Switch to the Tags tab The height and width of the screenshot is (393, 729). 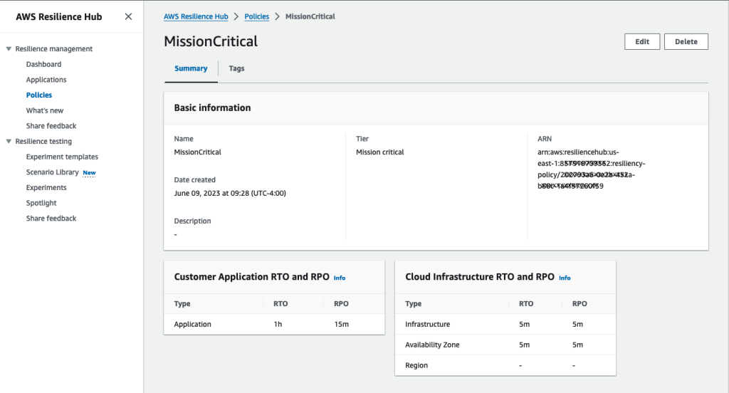point(236,68)
